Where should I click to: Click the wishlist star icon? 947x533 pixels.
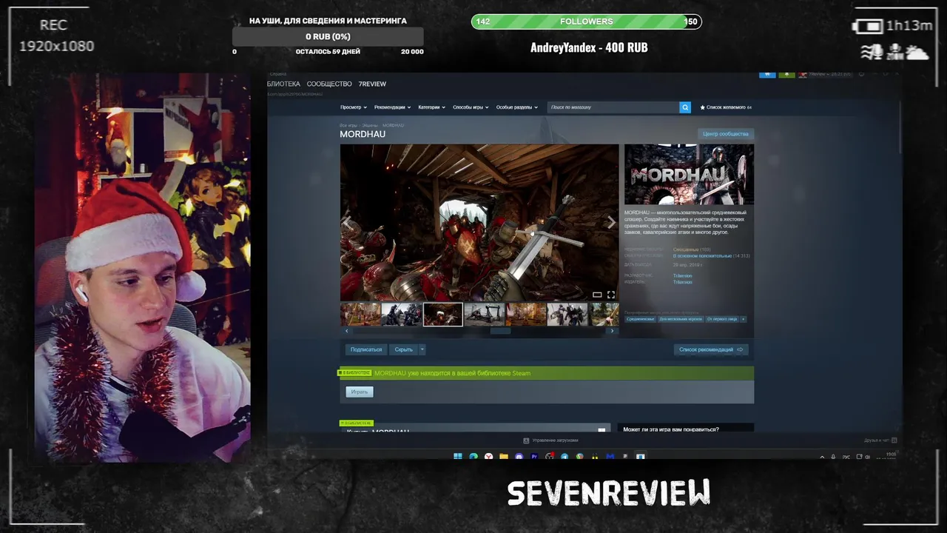pos(703,107)
